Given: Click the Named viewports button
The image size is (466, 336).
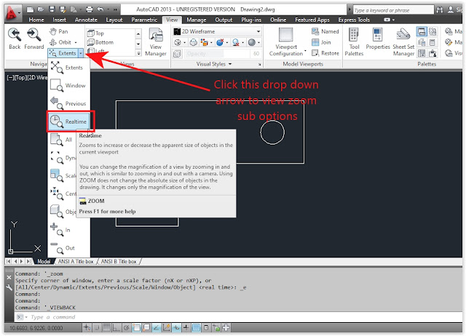Looking at the screenshot, I should pos(325,31).
